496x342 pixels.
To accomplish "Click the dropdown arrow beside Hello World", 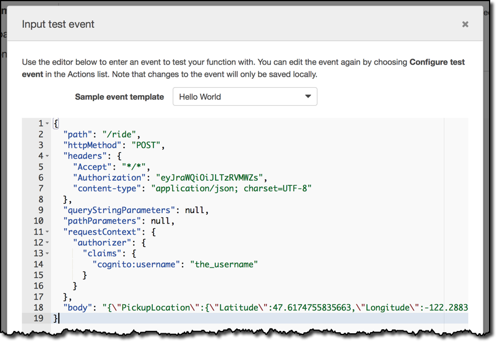I will click(308, 96).
